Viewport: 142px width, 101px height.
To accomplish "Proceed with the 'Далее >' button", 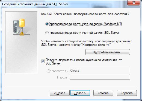I will pos(80,93).
